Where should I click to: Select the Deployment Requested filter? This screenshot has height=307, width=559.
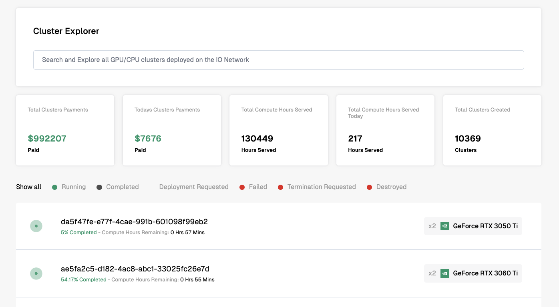click(x=193, y=187)
